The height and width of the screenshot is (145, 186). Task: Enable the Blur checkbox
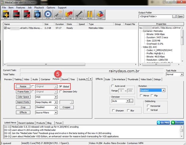click(x=128, y=110)
